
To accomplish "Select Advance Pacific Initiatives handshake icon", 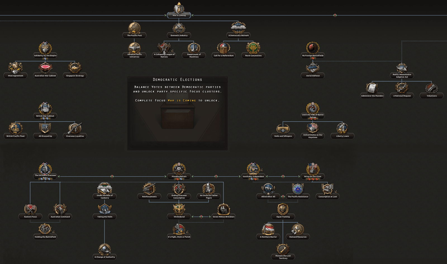I will click(134, 48).
